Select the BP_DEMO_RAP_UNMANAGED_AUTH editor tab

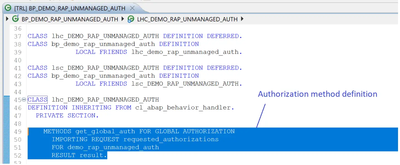pyautogui.click(x=70, y=8)
